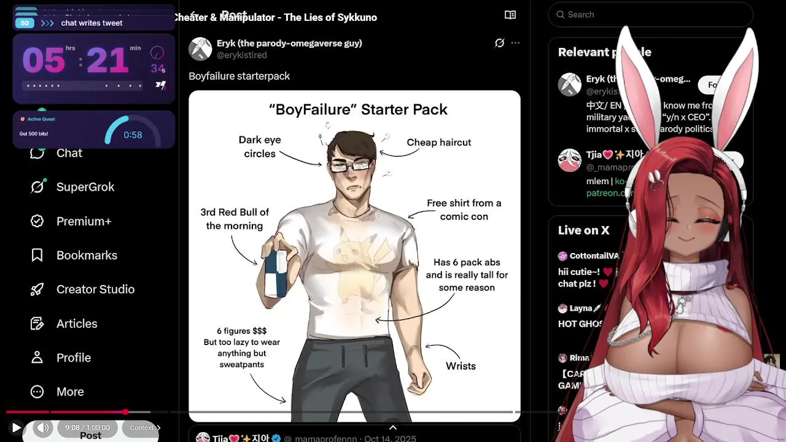Open the @erykistired profile link

(241, 55)
